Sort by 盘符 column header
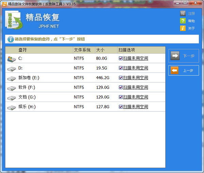204x173 pixels. [x=22, y=50]
